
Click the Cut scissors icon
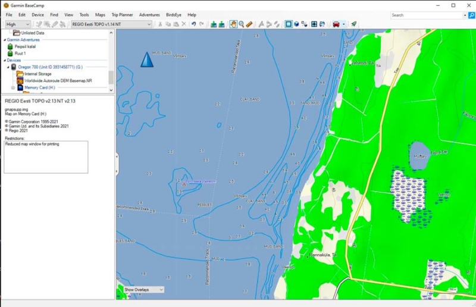tap(160, 24)
